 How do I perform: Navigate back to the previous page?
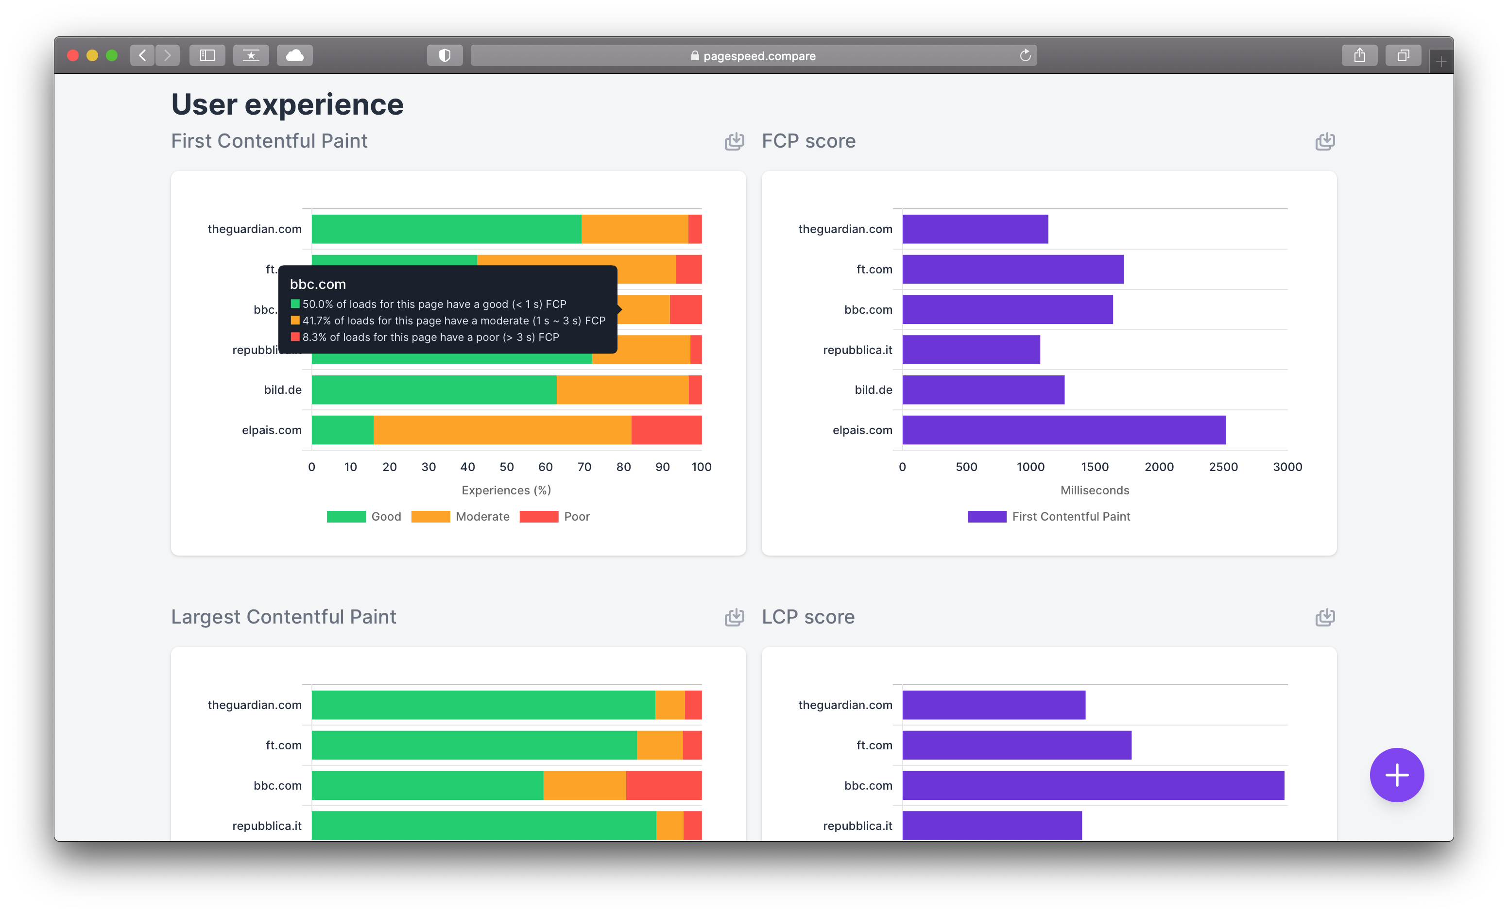143,55
